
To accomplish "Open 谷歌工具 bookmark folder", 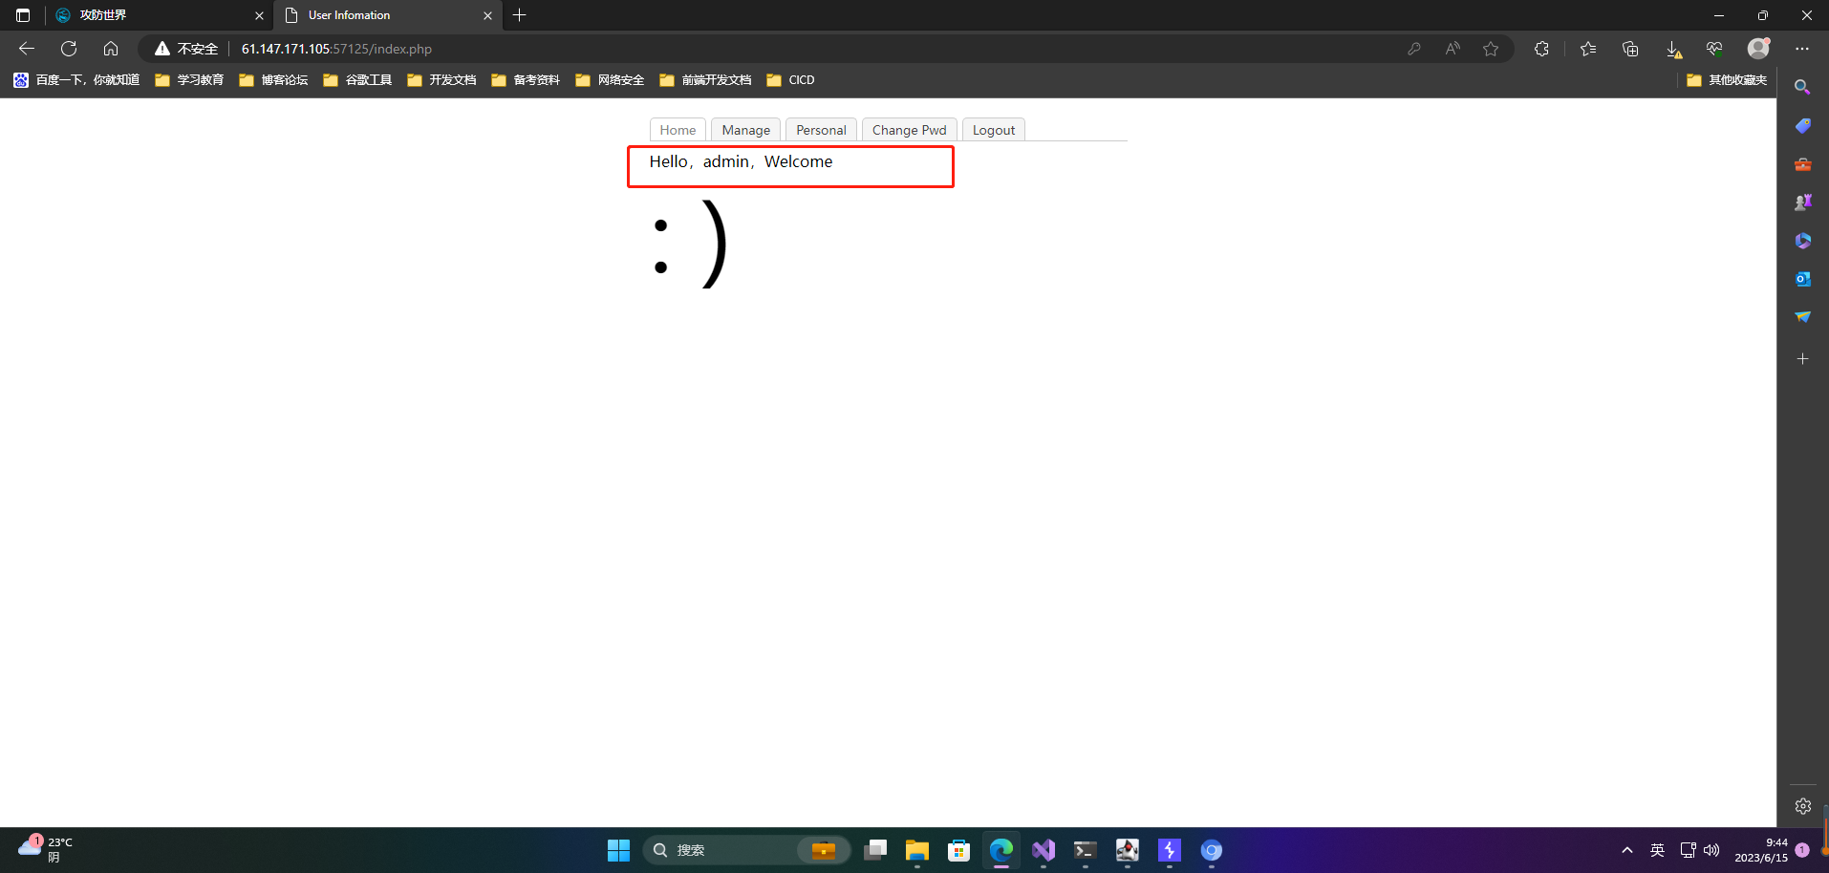I will point(357,80).
